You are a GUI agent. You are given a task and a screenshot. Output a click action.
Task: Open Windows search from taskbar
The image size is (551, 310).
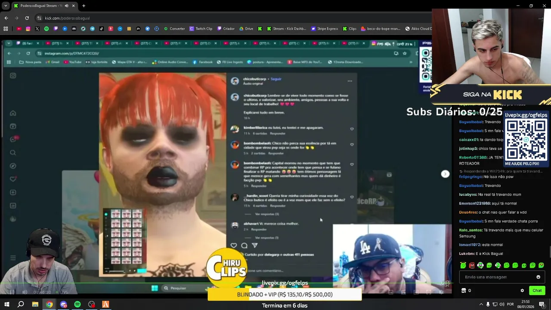[21, 304]
